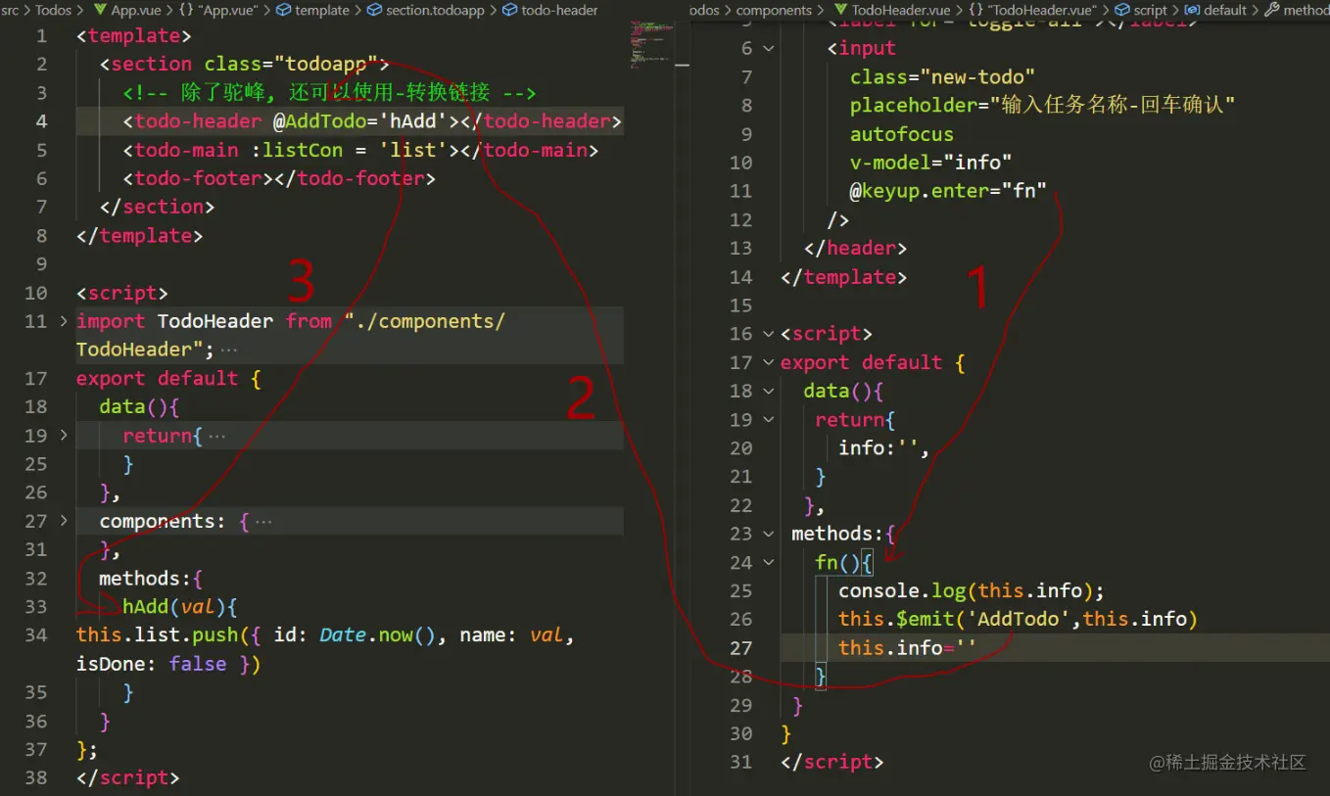
Task: Click info:'', in data return
Action: click(884, 448)
